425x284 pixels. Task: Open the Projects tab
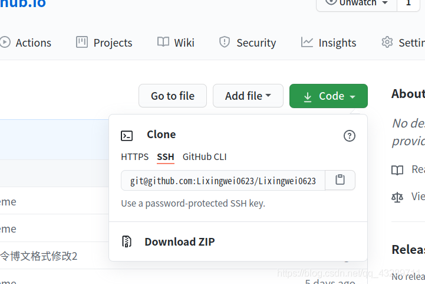pyautogui.click(x=104, y=43)
